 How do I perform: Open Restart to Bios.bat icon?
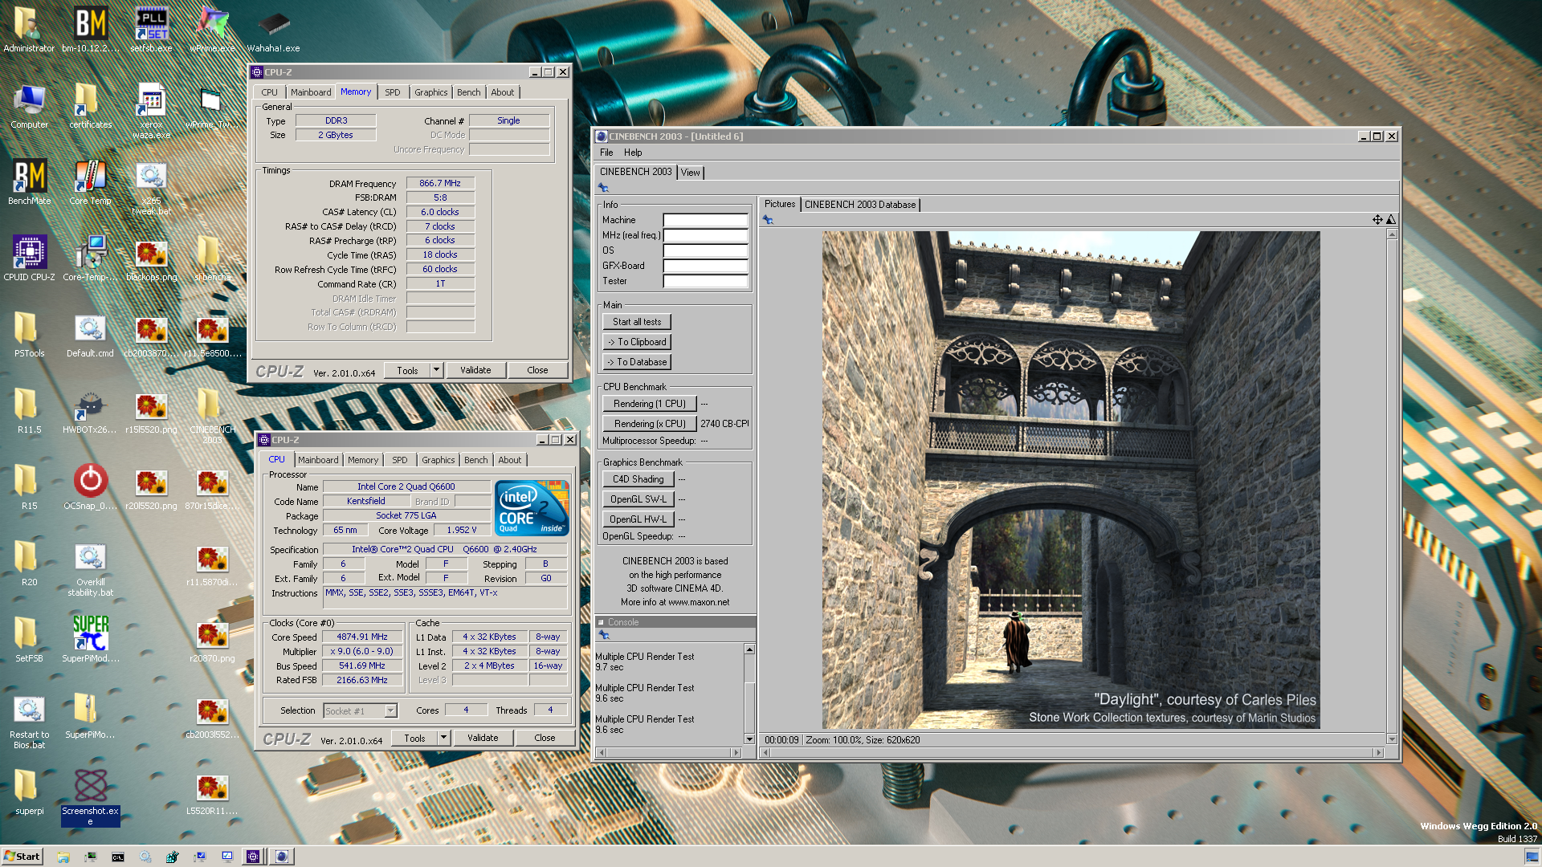point(30,721)
